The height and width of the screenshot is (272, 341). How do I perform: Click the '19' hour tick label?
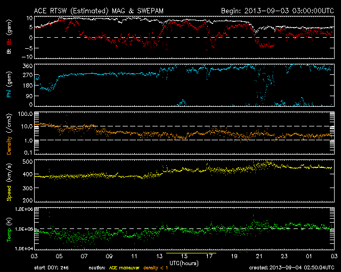click(234, 257)
